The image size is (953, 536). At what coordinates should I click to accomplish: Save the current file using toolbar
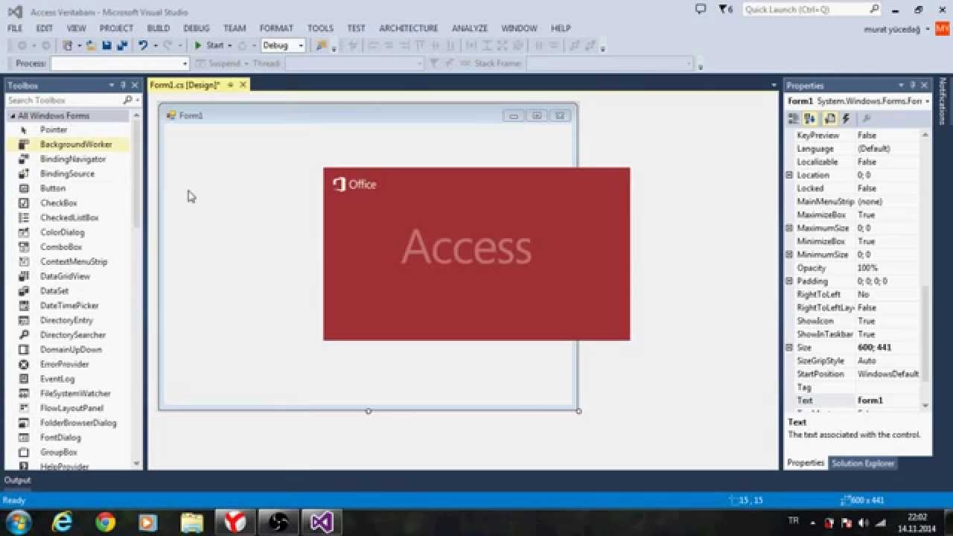tap(106, 45)
